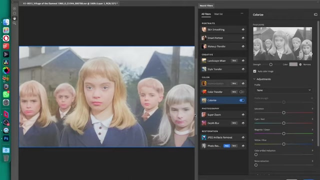The width and height of the screenshot is (320, 180).
Task: Download the Super Zoom filter via cloud icon
Action: click(243, 114)
